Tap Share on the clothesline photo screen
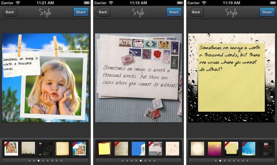The width and height of the screenshot is (277, 165). pos(81,12)
